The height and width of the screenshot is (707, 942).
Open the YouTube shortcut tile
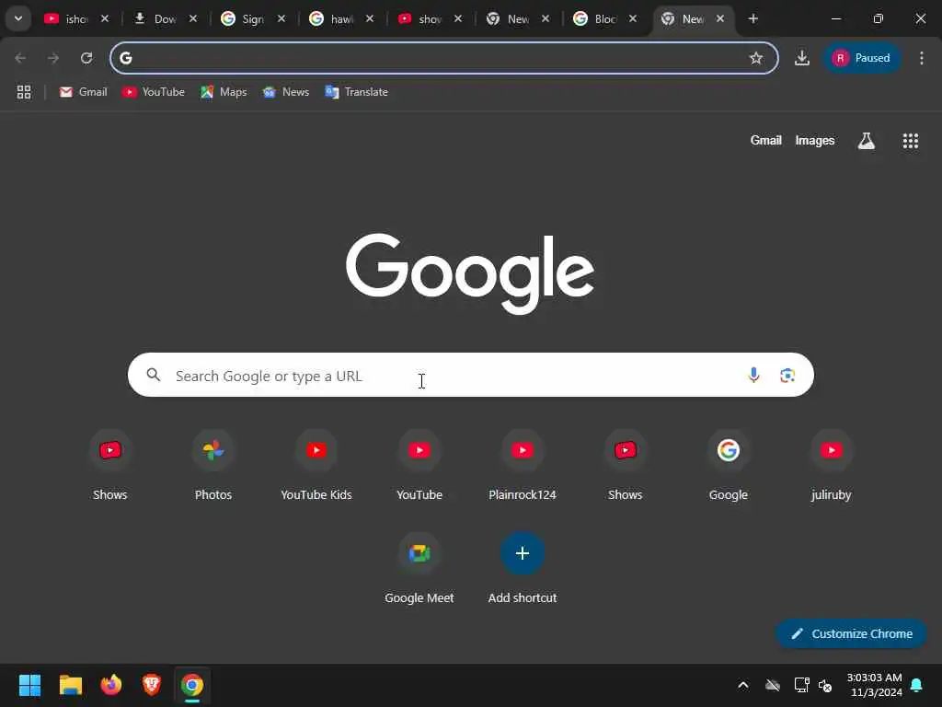(x=419, y=467)
